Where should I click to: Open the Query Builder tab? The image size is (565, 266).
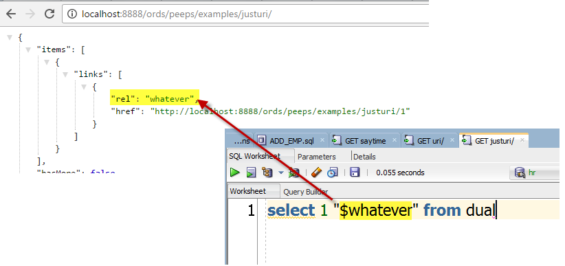[306, 192]
